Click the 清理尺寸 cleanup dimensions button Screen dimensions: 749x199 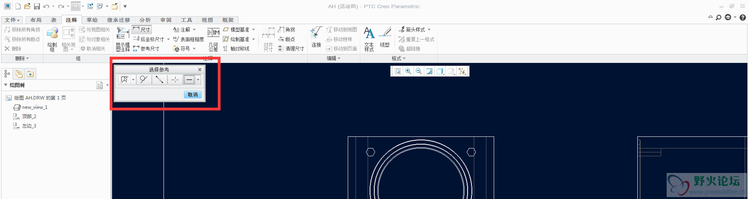pos(291,49)
